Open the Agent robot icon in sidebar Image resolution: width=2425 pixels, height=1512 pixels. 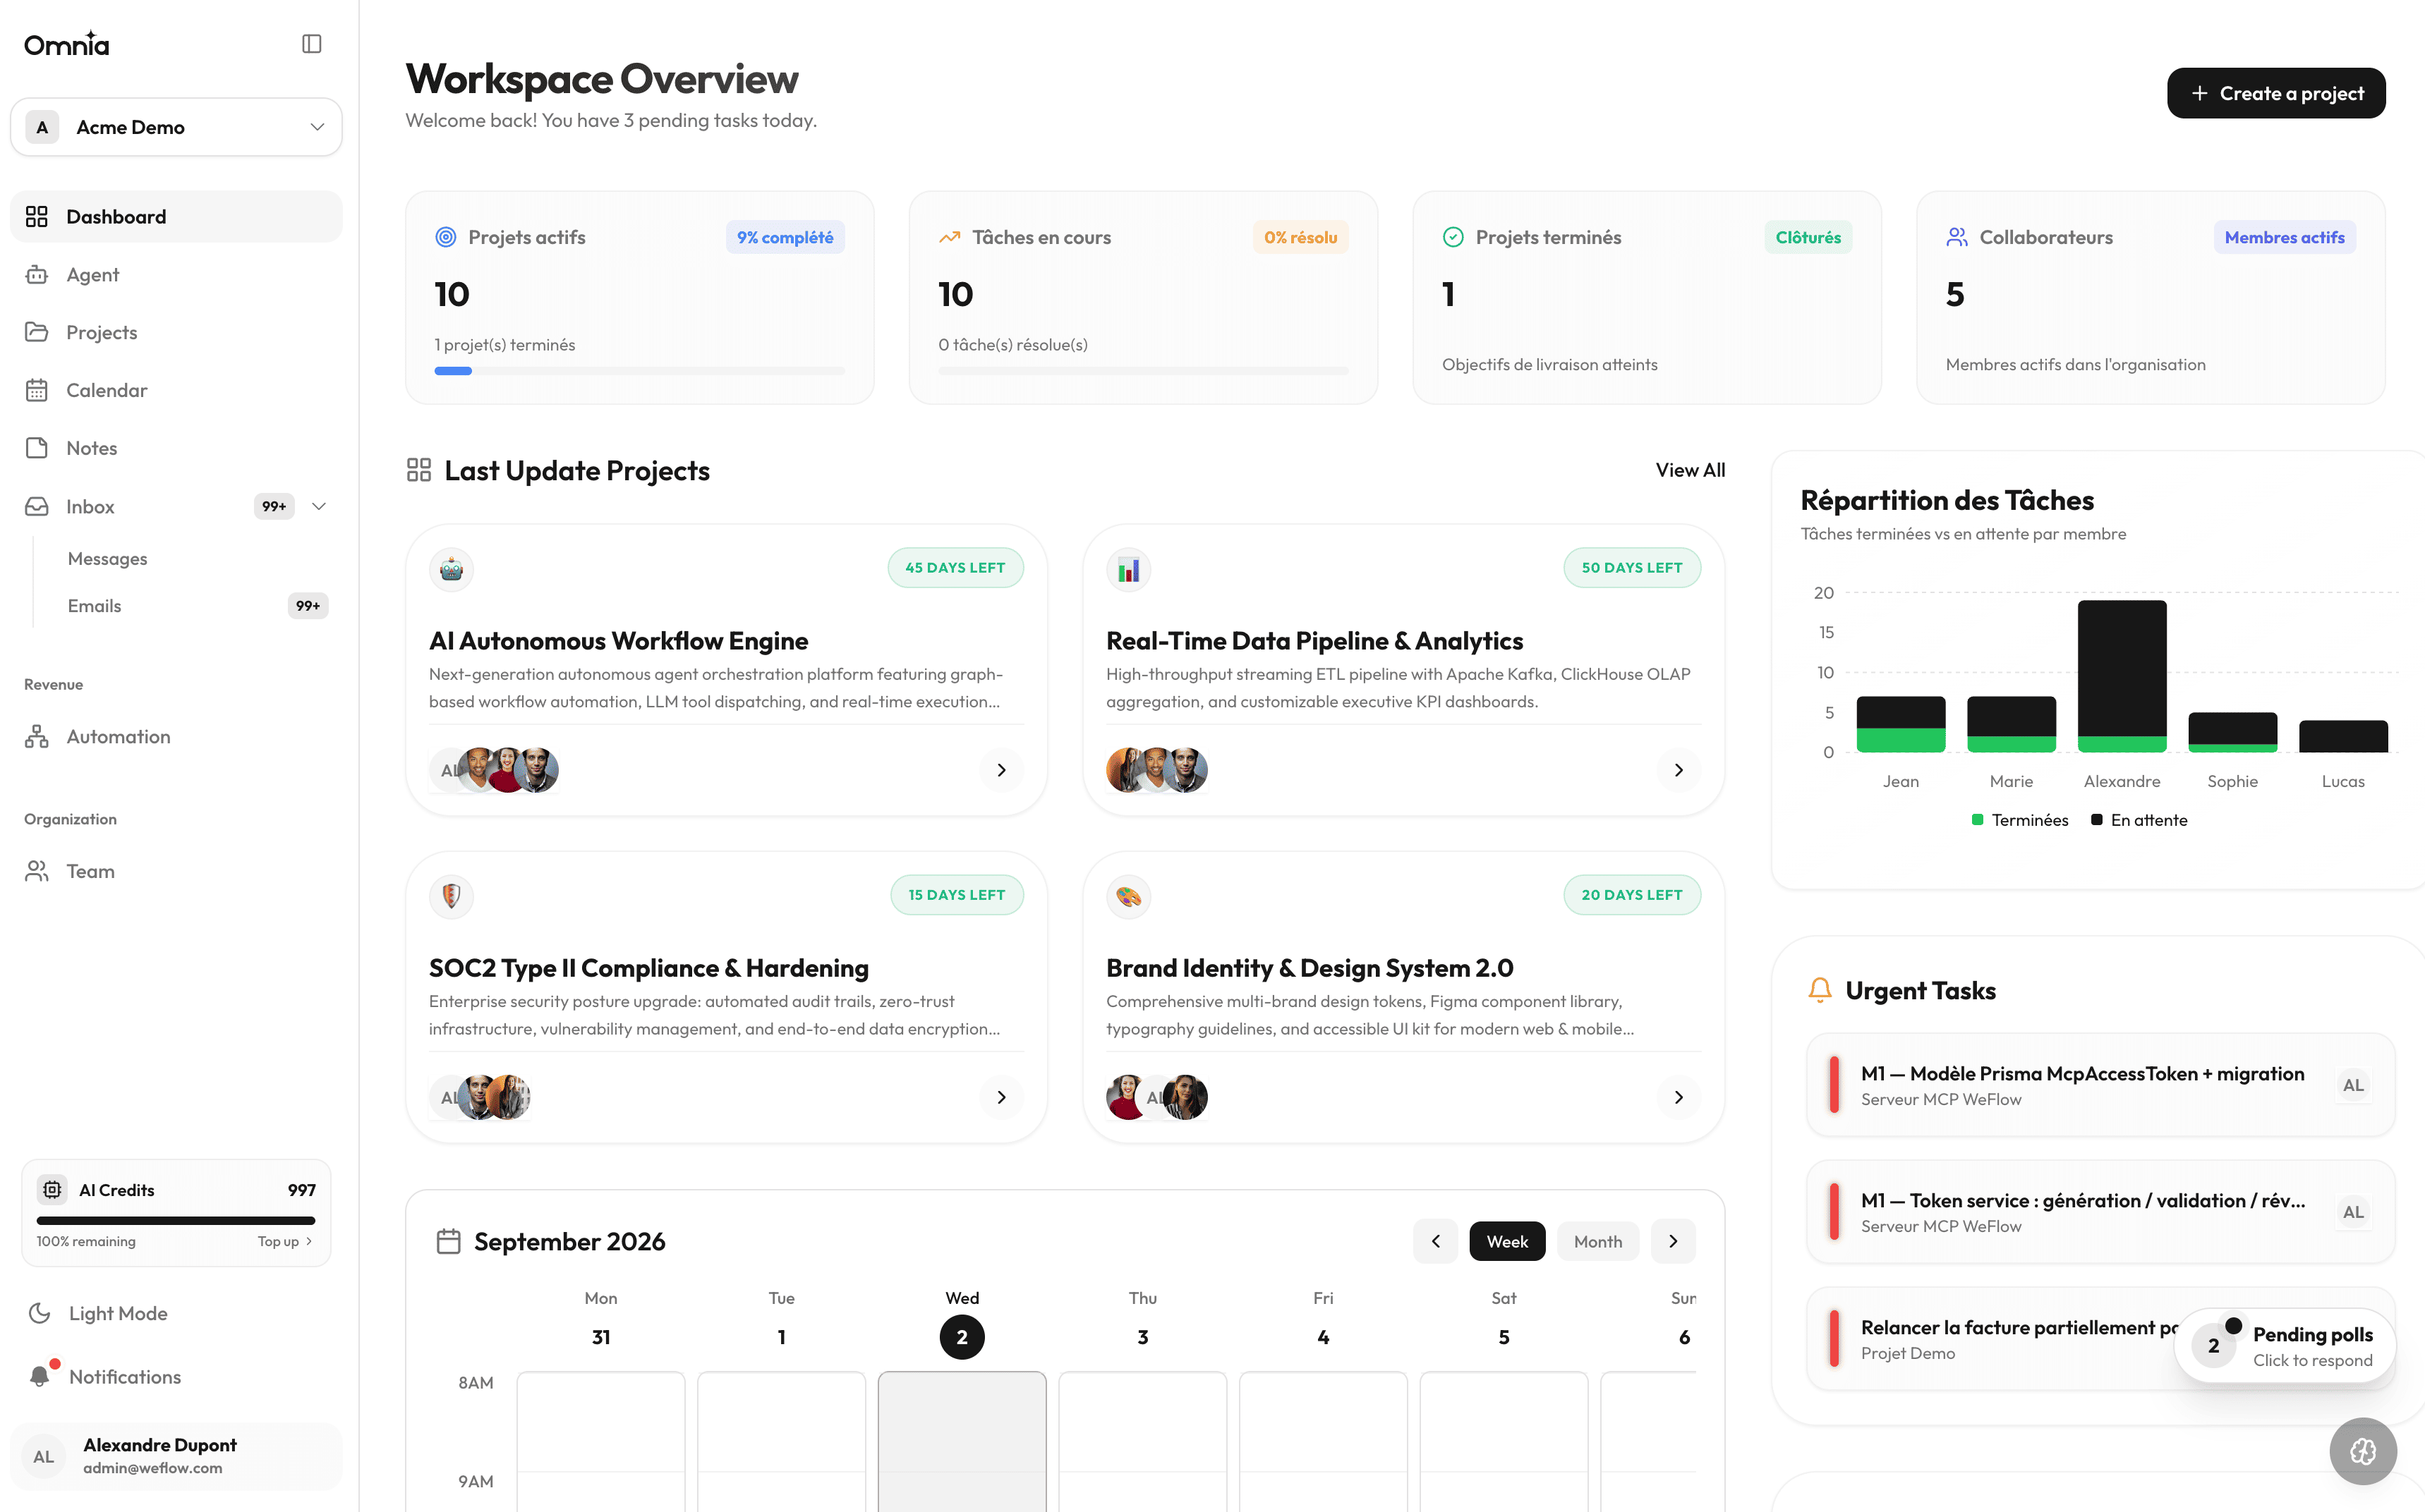click(x=37, y=274)
